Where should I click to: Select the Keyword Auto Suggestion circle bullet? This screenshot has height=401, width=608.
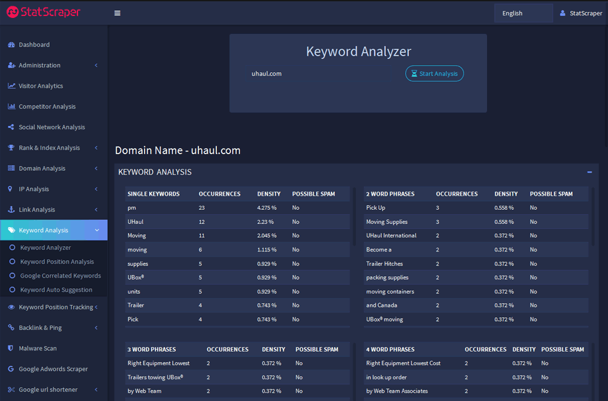[12, 290]
